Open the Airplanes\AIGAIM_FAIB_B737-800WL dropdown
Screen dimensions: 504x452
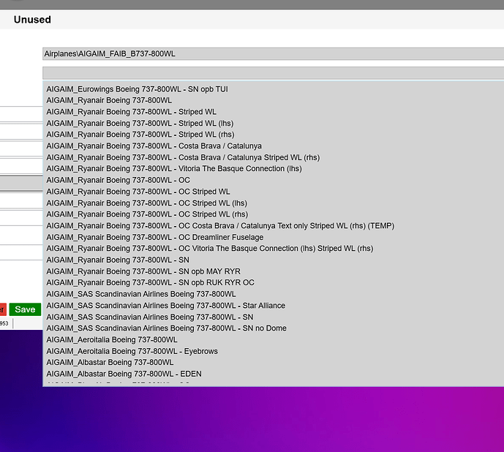(x=274, y=53)
